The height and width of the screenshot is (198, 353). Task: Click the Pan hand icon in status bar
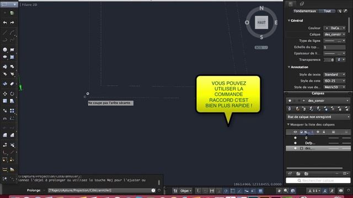coord(279,191)
